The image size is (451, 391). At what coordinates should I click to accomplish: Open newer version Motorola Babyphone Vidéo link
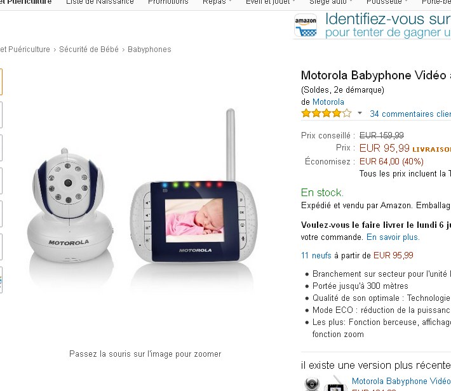pos(401,381)
